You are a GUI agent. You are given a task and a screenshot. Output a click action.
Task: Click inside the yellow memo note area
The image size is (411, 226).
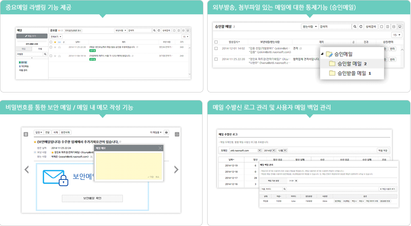coord(128,163)
